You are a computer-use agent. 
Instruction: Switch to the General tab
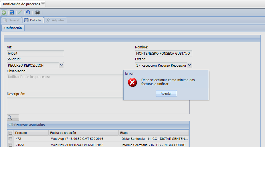click(x=11, y=20)
